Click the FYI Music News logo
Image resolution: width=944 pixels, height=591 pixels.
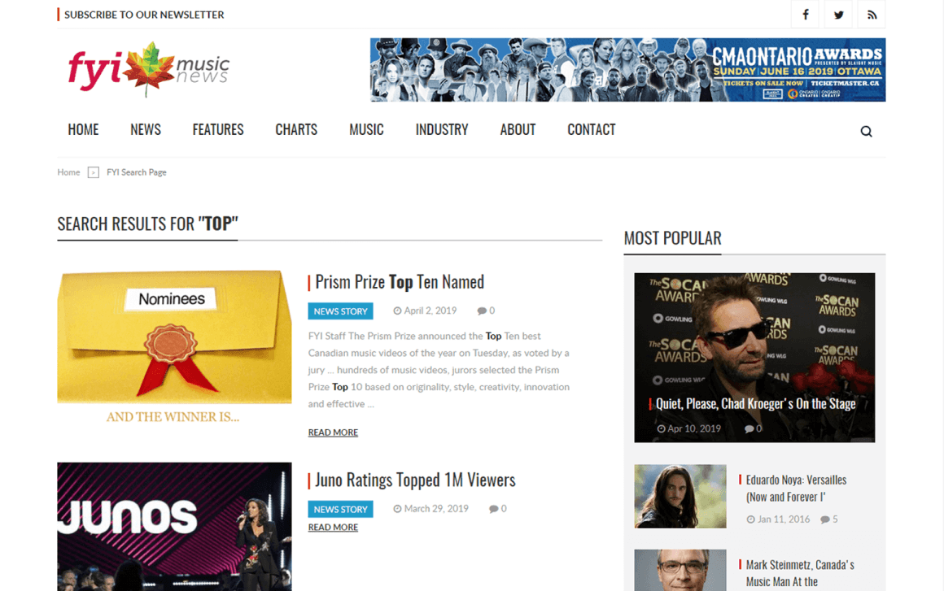[x=148, y=69]
